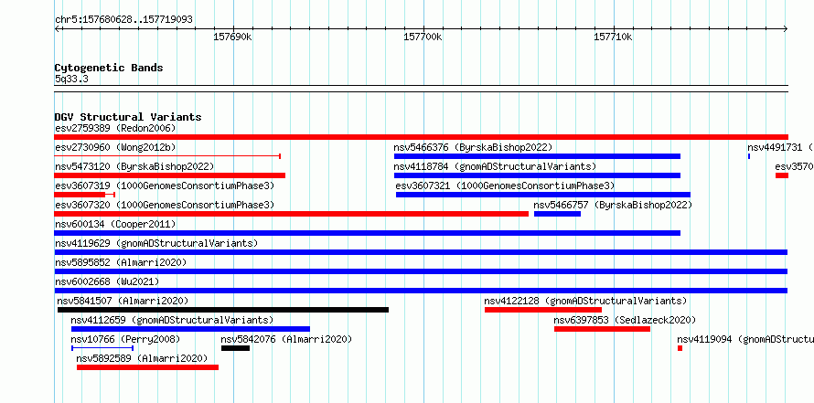Open esv3607321 (1000GenomesConsortiumPhase3) label

point(505,186)
